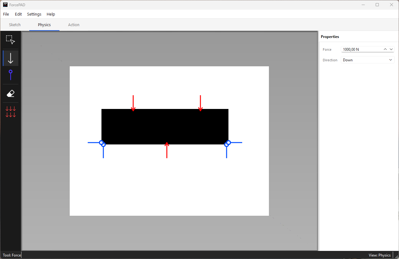Click the 'View: Physics' status text
This screenshot has width=399, height=259.
click(x=379, y=255)
